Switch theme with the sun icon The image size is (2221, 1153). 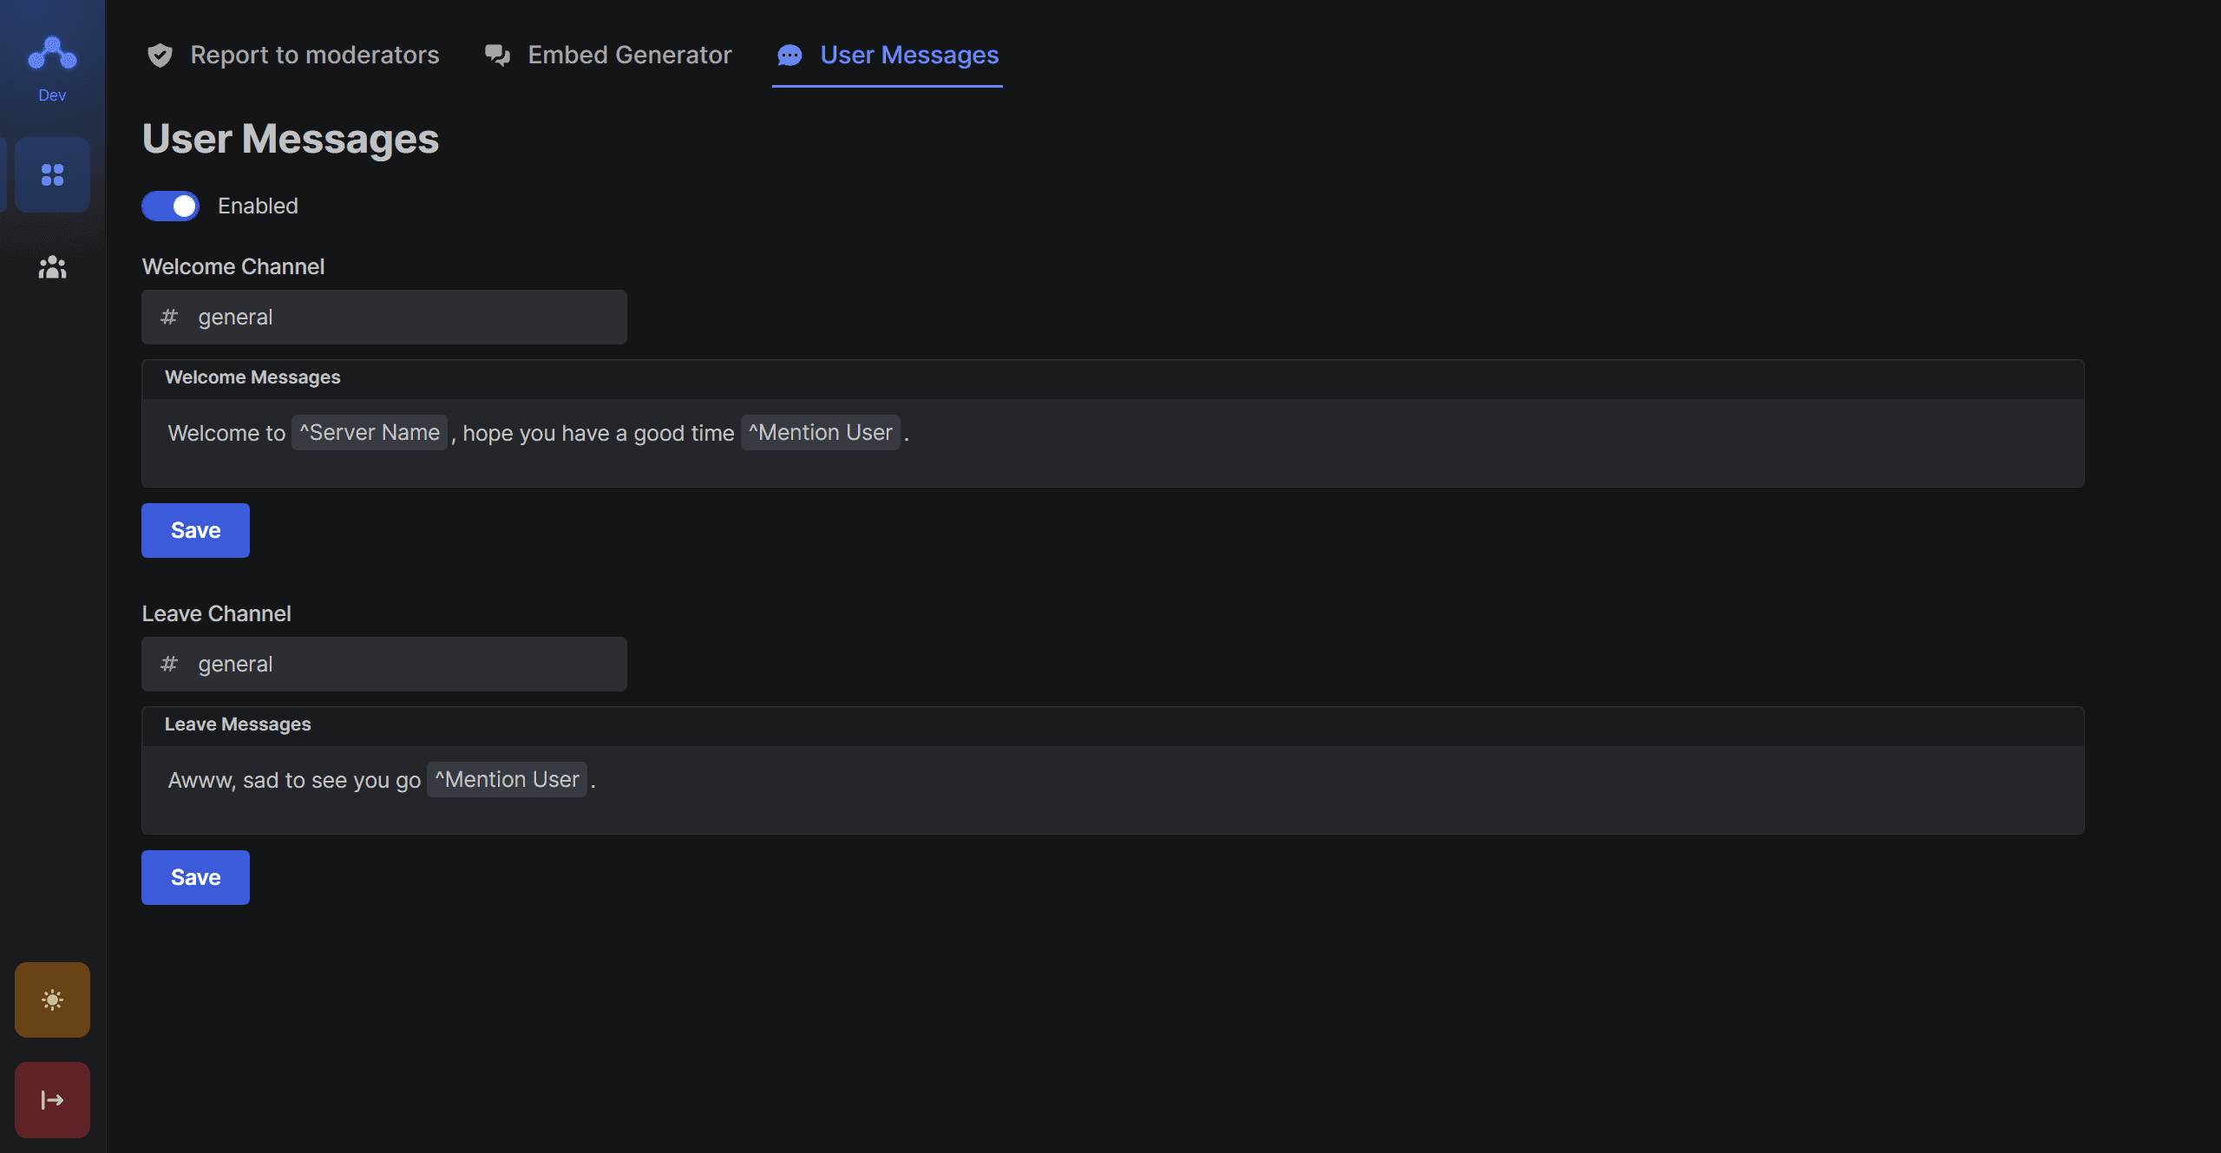pyautogui.click(x=52, y=999)
